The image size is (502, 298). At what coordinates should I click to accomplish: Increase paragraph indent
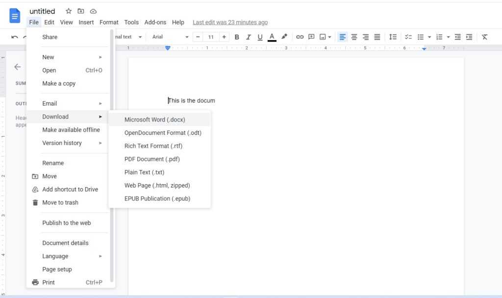[469, 37]
